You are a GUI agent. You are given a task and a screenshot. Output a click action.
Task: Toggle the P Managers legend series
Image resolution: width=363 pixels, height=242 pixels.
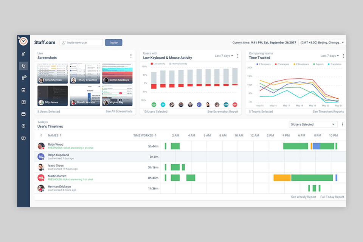(x=282, y=64)
